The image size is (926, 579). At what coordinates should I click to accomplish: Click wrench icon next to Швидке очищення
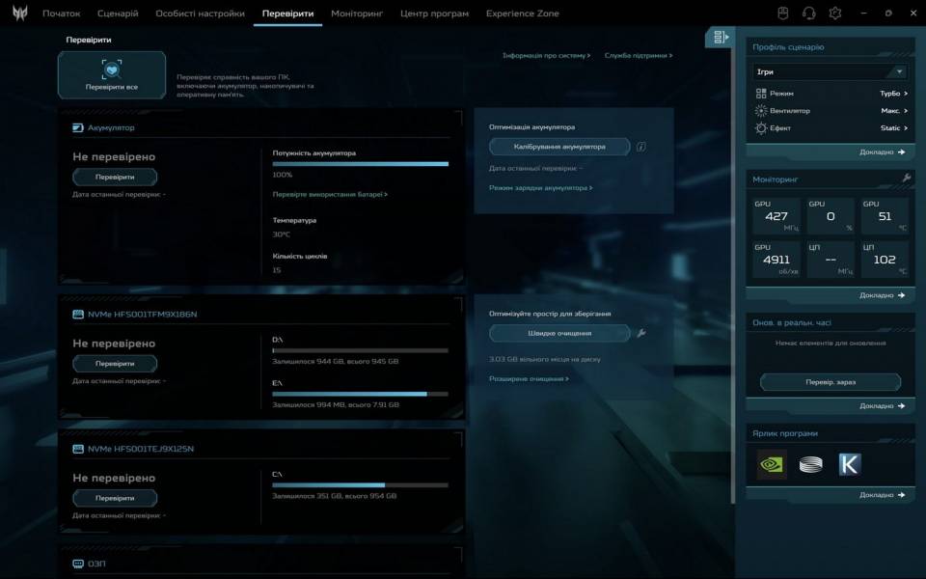[x=640, y=333]
